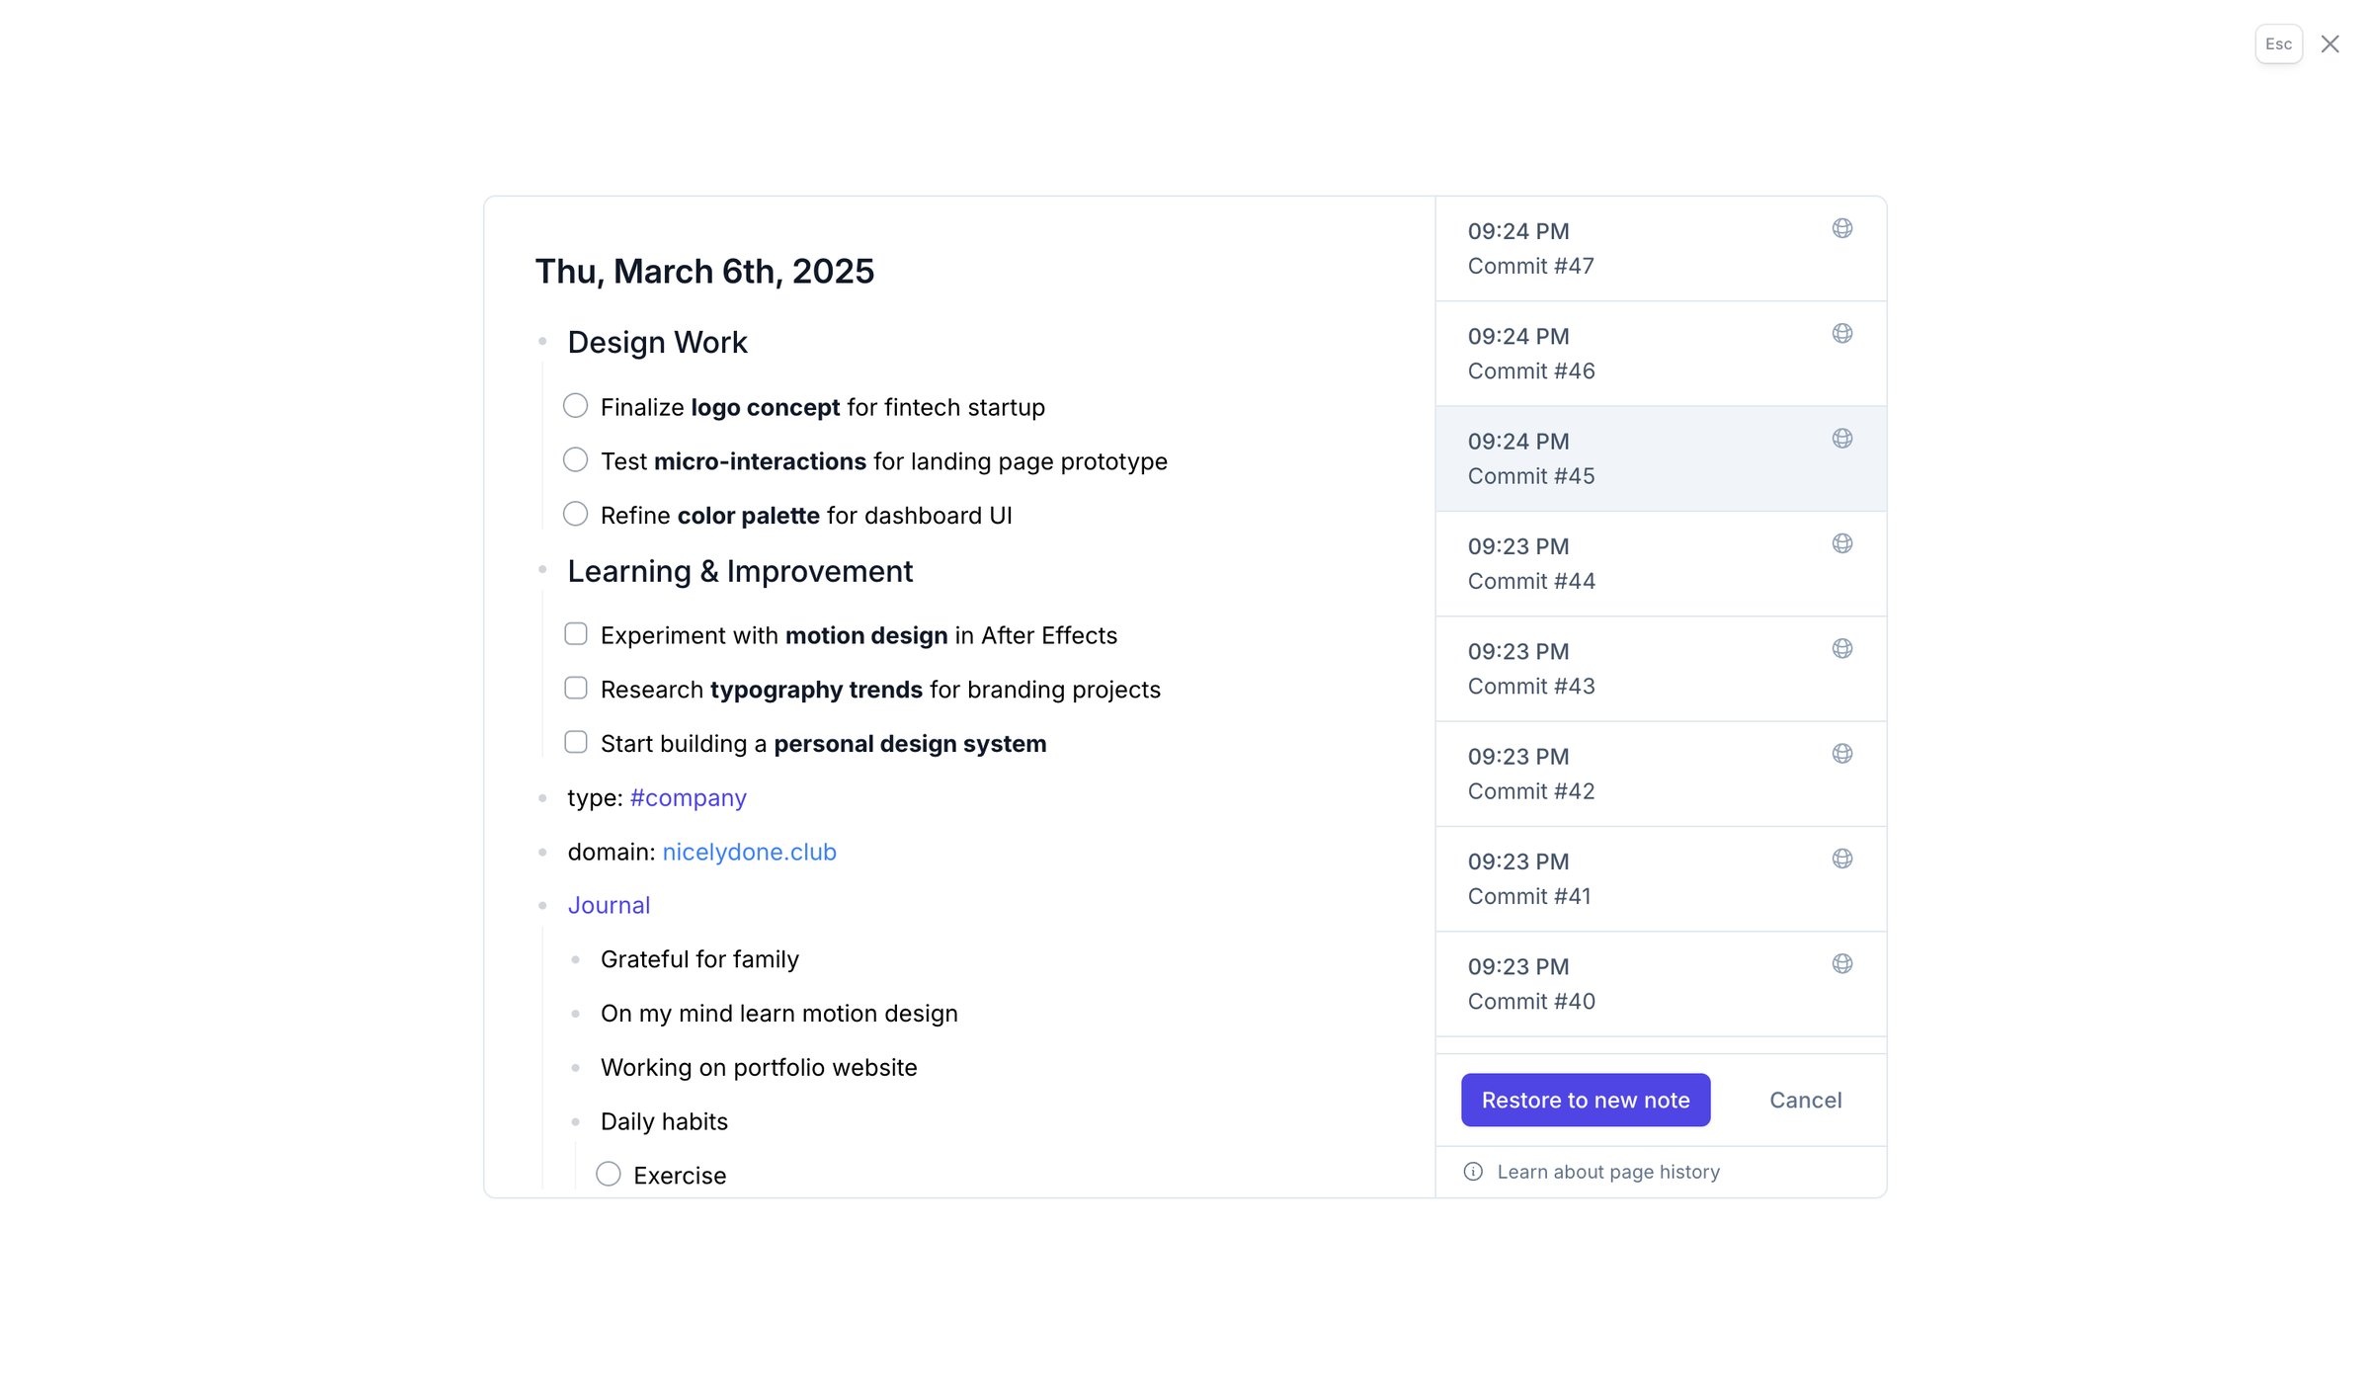Click the globe icon on Commit #47
This screenshot has width=2371, height=1394.
tap(1841, 228)
